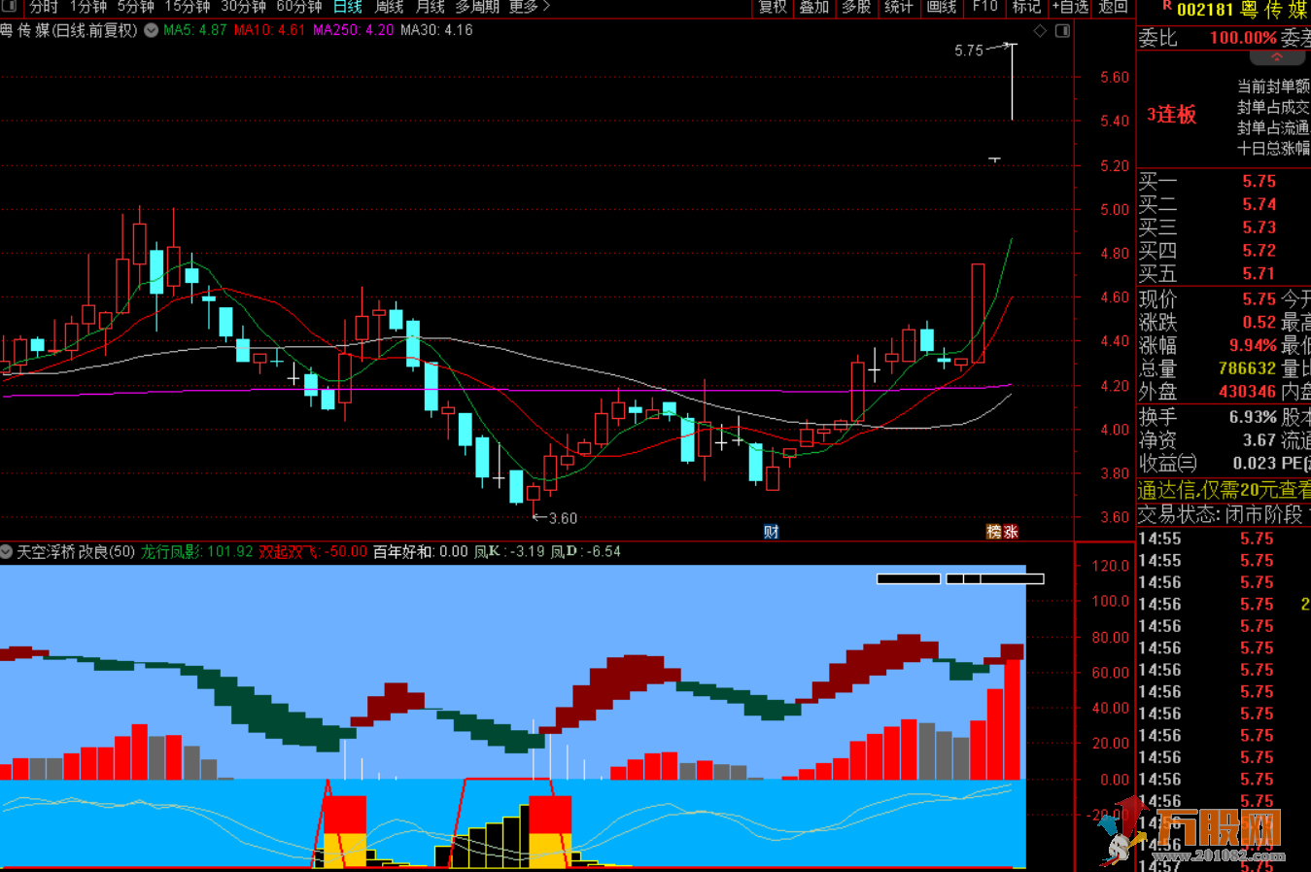Image resolution: width=1311 pixels, height=872 pixels.
Task: Click the 收益(三) 0.023 value
Action: 1255,464
